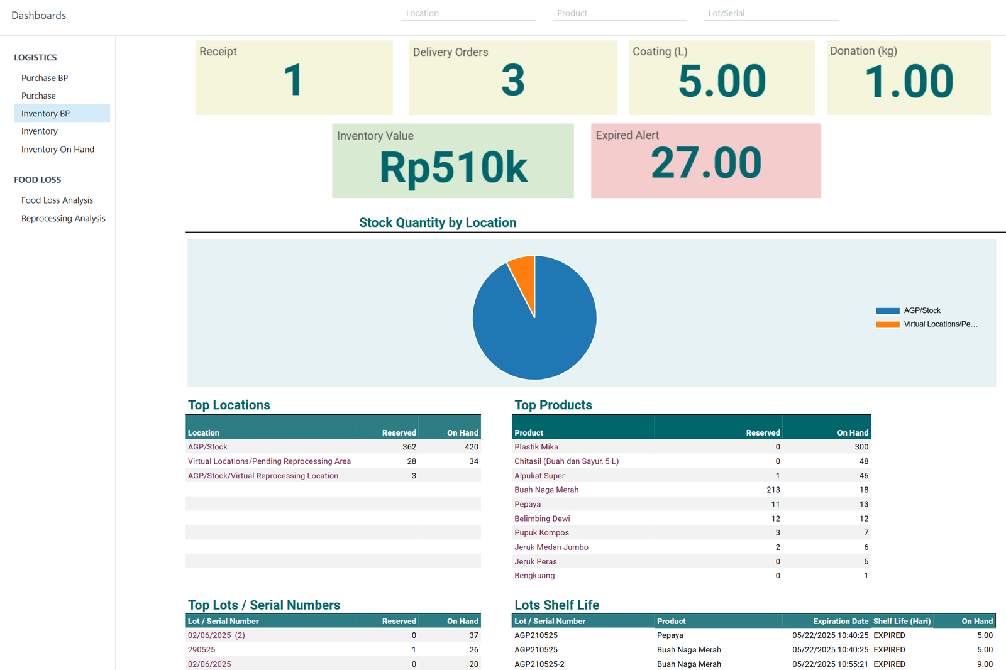1006x670 pixels.
Task: Open Pepaya in Top Products
Action: coord(528,504)
